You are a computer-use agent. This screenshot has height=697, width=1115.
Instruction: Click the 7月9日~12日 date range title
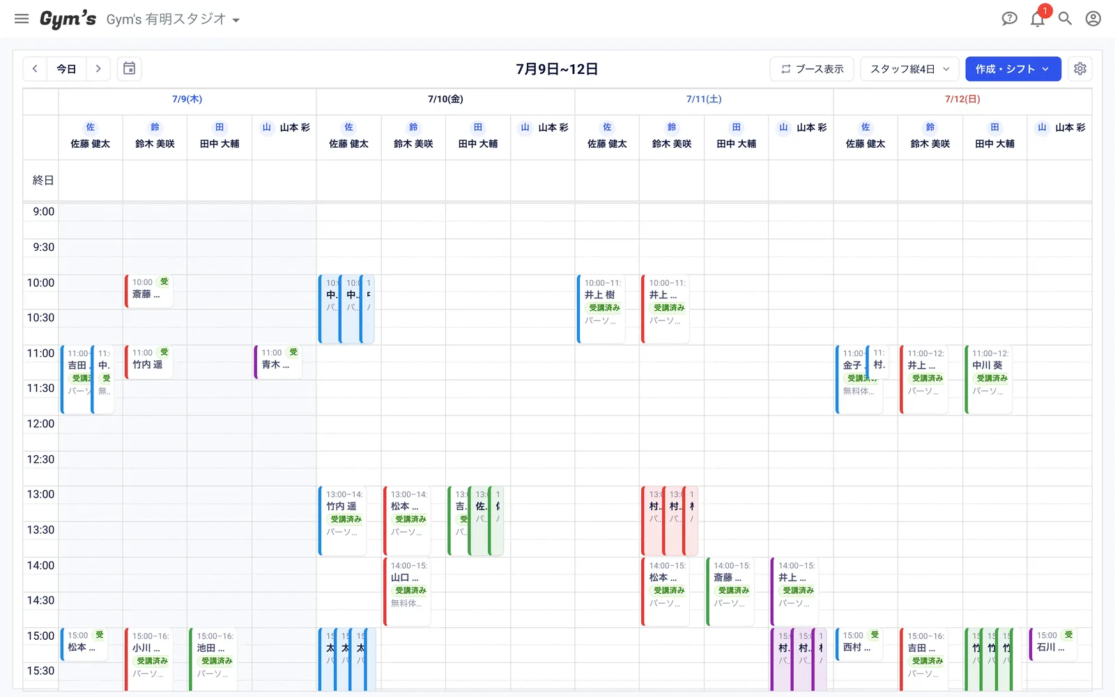click(557, 69)
